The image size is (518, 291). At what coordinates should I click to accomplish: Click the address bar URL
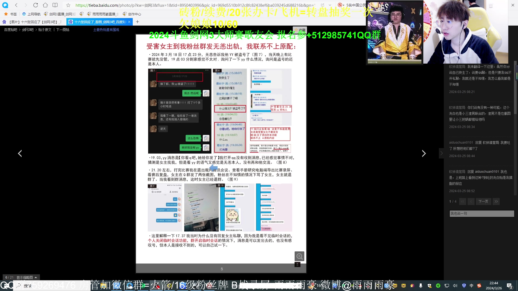(195, 5)
